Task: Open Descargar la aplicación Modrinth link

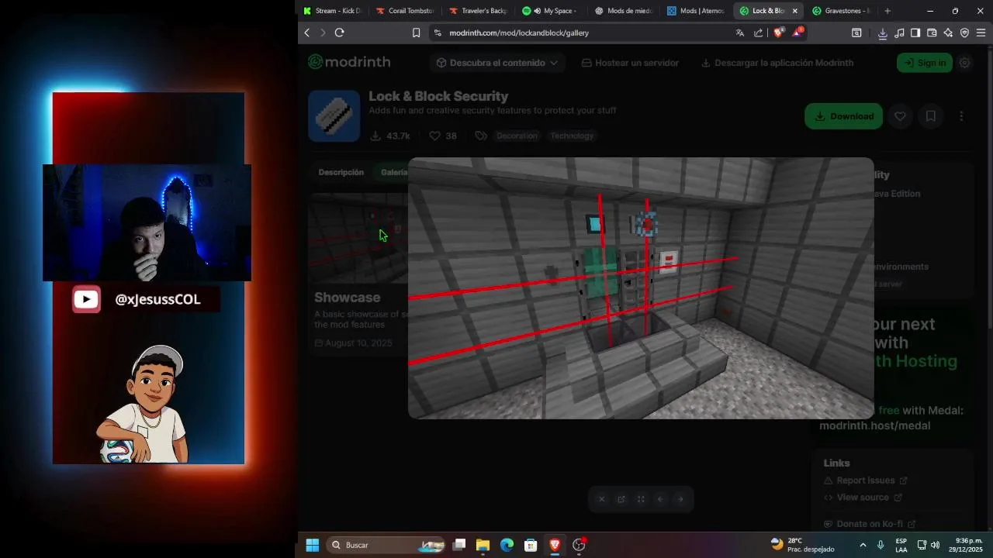Action: (x=777, y=63)
